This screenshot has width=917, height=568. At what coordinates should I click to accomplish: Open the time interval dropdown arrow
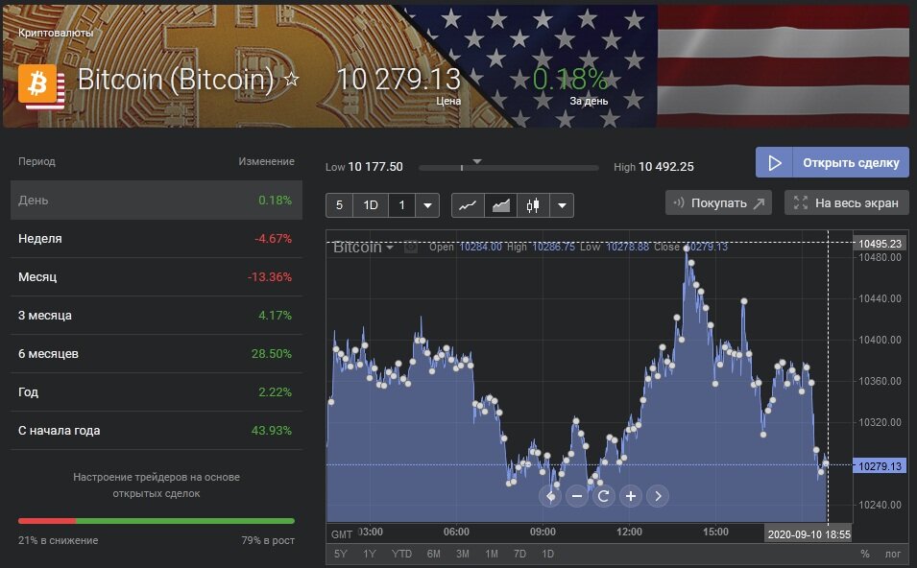[427, 205]
